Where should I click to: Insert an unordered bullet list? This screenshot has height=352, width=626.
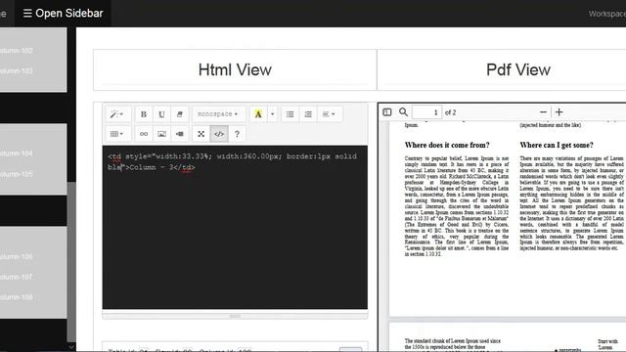(290, 114)
